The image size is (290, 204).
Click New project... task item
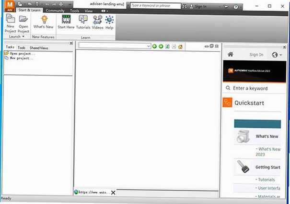coord(19,58)
